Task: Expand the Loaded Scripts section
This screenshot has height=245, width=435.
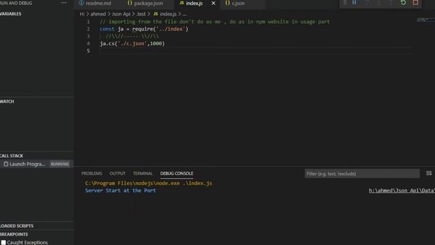Action: pyautogui.click(x=16, y=226)
